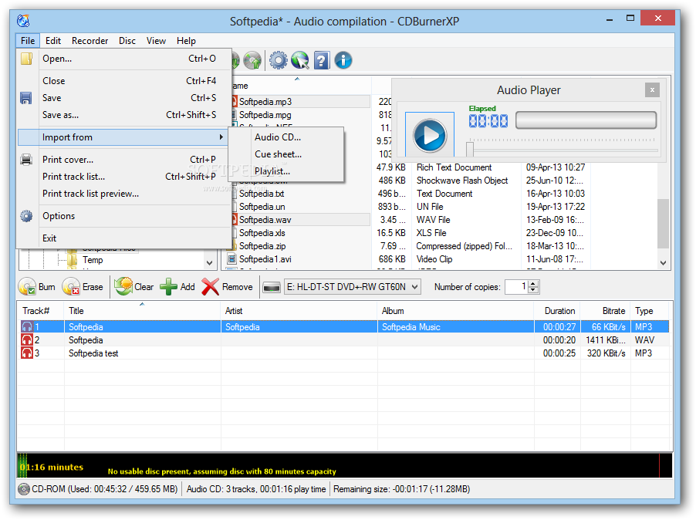The width and height of the screenshot is (696, 520).
Task: Click the headphone icon of track 2
Action: click(27, 340)
